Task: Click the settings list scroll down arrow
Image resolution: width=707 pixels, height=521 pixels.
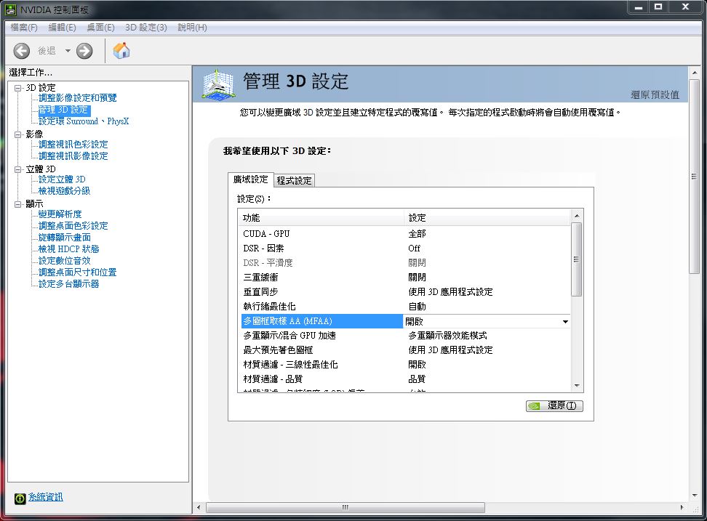Action: click(x=577, y=386)
